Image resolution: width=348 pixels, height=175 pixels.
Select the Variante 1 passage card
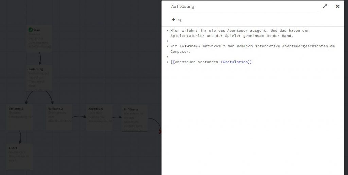pyautogui.click(x=19, y=117)
